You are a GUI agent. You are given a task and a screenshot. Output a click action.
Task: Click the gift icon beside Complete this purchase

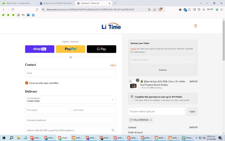(132, 97)
